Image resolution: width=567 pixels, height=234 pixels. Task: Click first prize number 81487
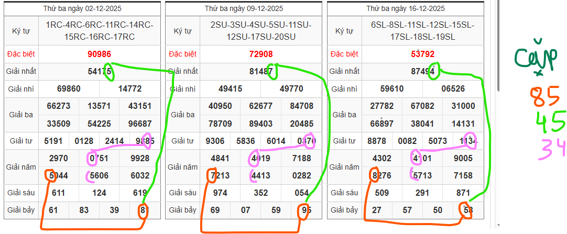click(x=261, y=71)
